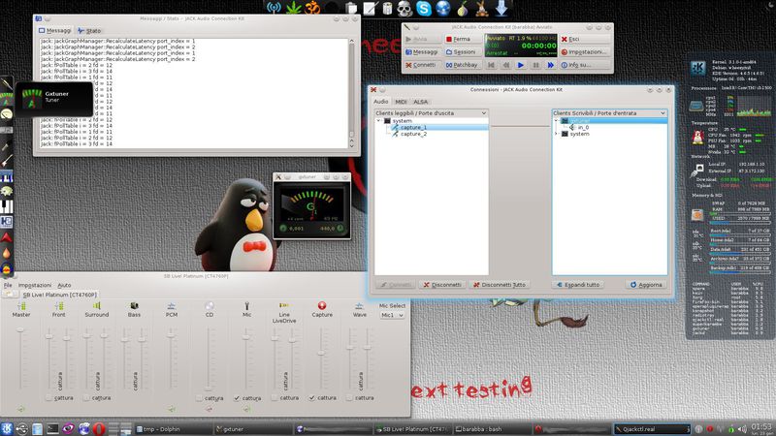Click the Aggiorna button in Connessioni
Image resolution: width=776 pixels, height=436 pixels.
(646, 285)
